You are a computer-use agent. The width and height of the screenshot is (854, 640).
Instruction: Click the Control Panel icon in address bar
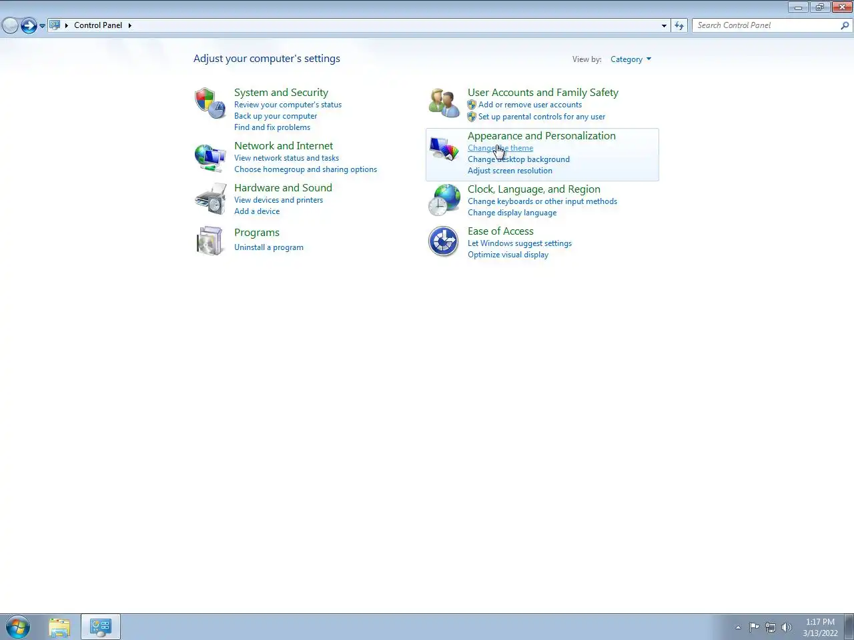coord(55,25)
